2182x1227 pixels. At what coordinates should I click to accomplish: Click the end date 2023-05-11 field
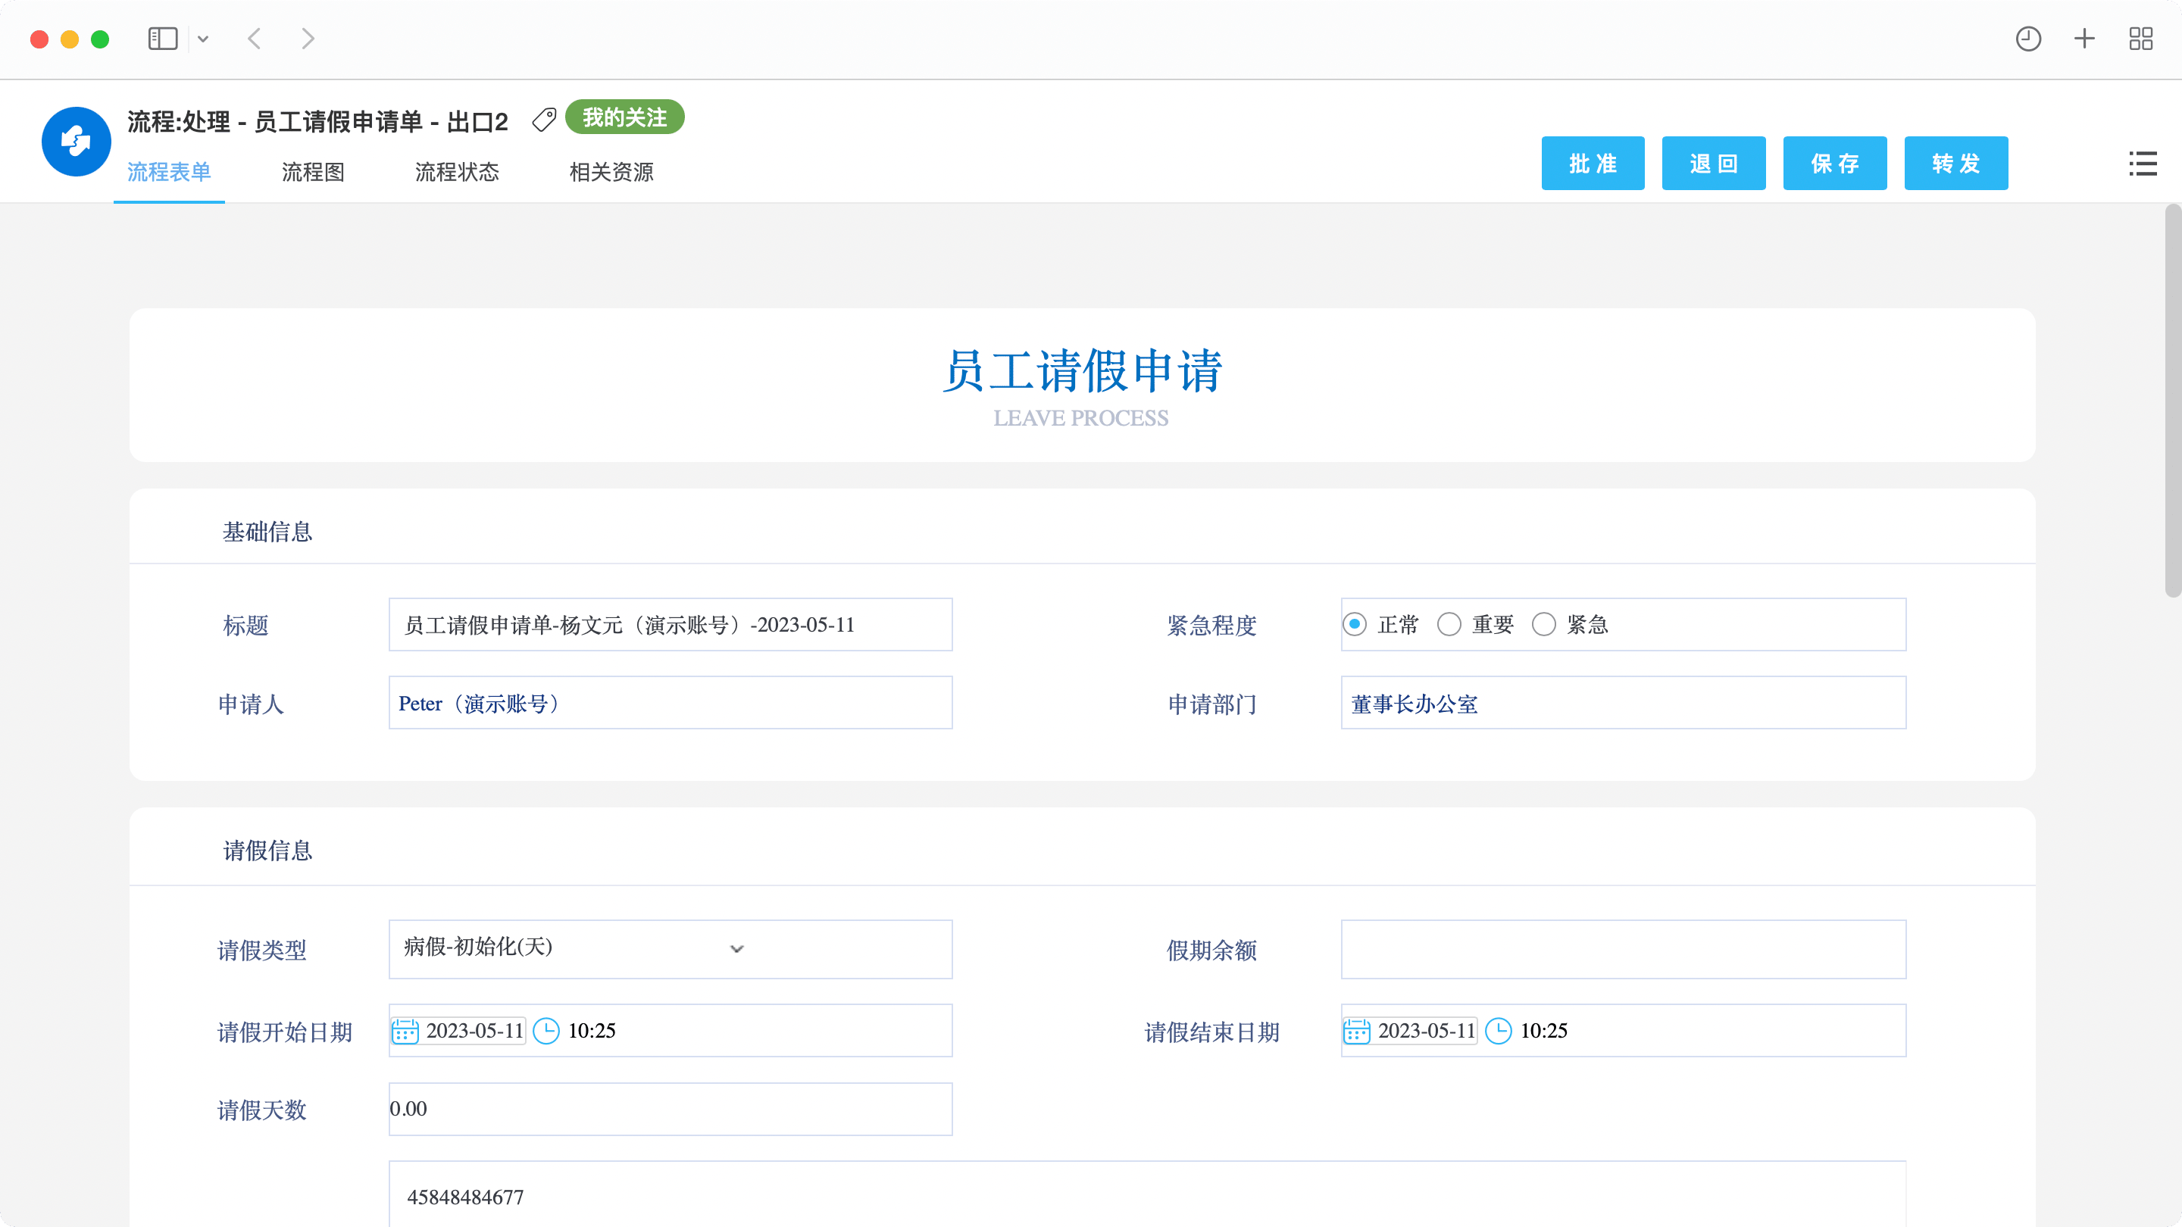tap(1427, 1031)
